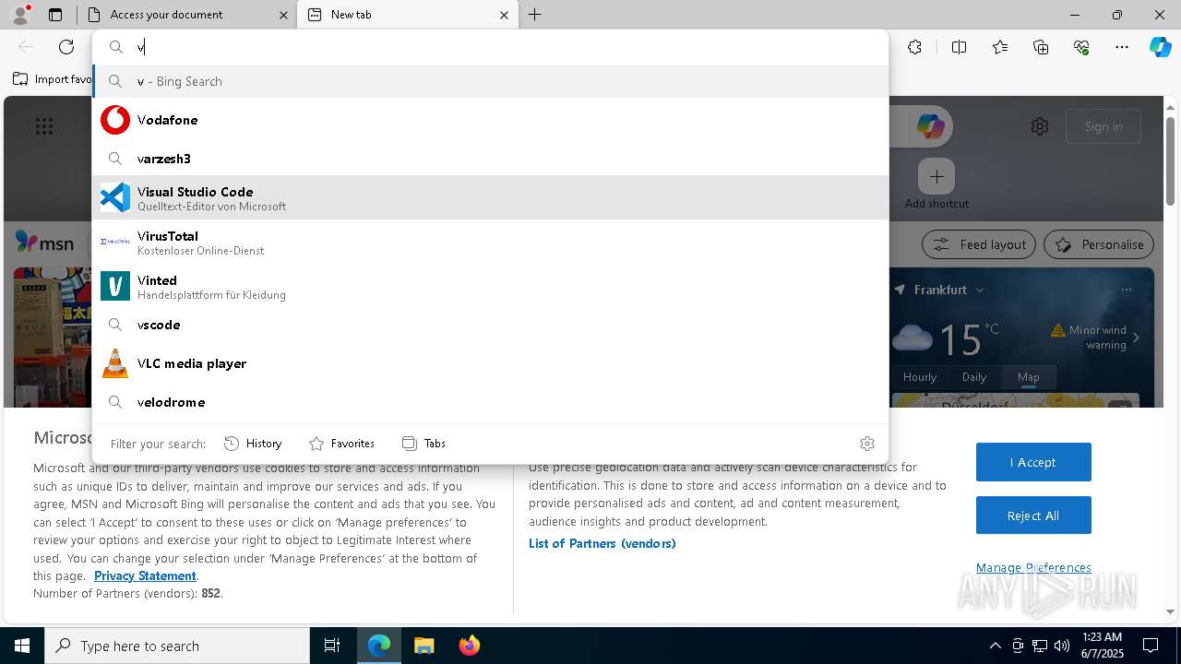The width and height of the screenshot is (1181, 664).
Task: Open Favorites star icon in toolbar
Action: point(1000,47)
